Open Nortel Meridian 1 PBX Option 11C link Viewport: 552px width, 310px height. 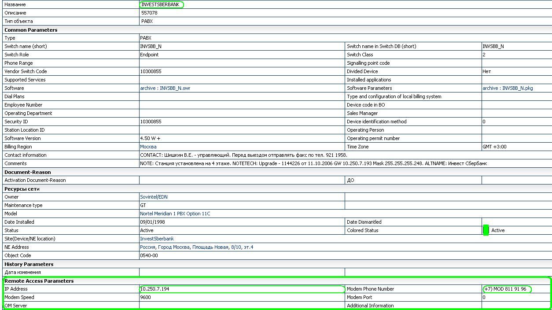coord(175,214)
